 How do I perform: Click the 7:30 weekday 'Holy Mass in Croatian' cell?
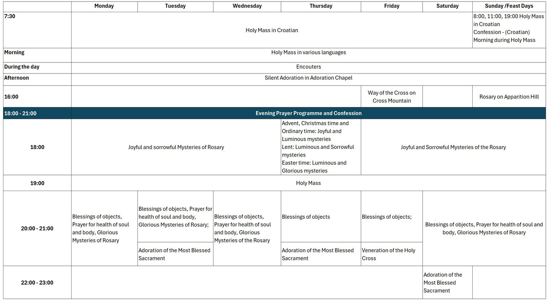point(272,30)
